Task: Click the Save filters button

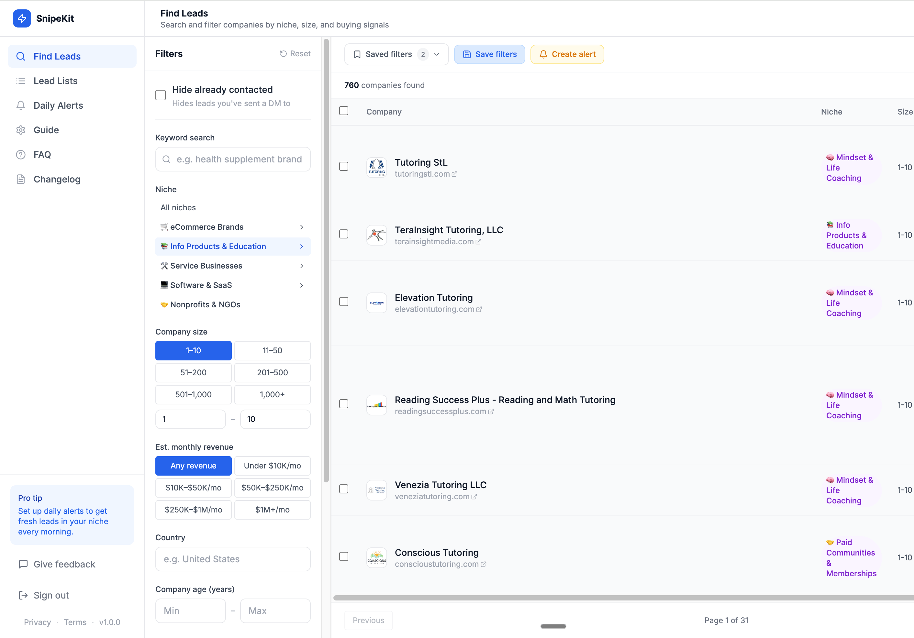Action: (x=489, y=55)
